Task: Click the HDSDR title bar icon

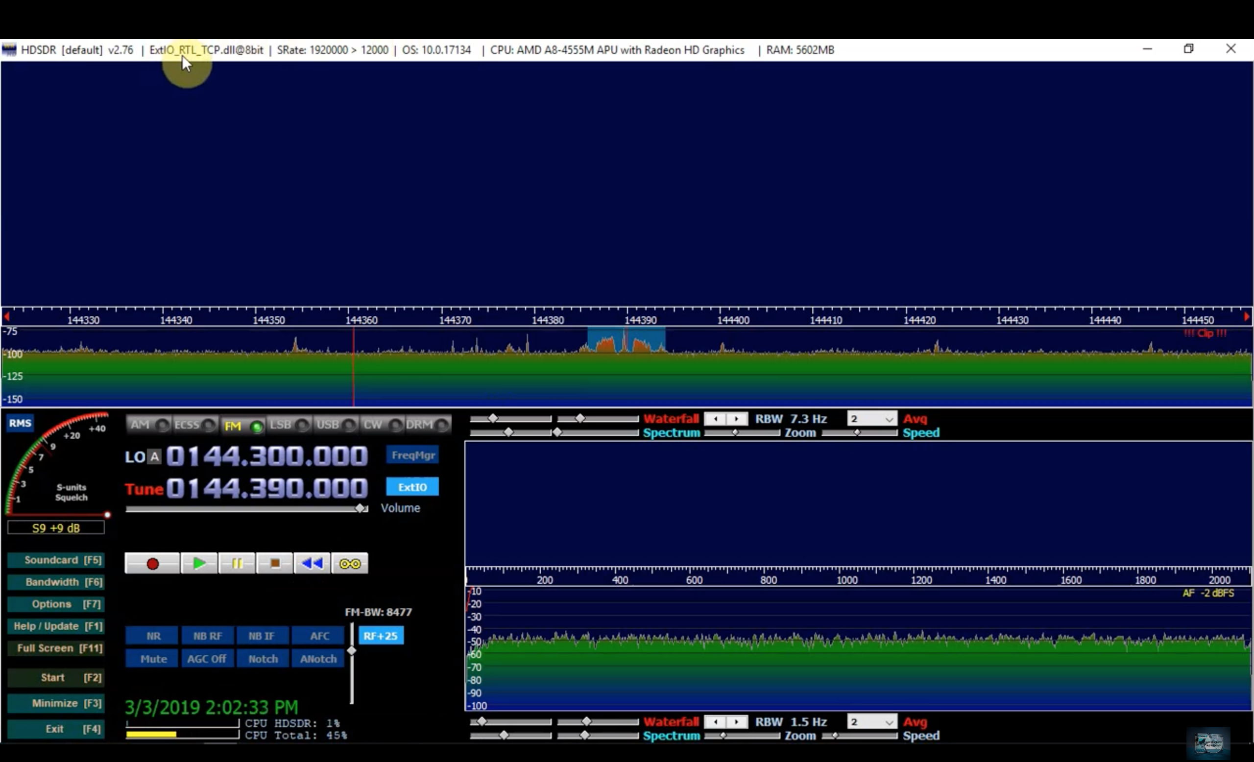Action: [x=9, y=50]
